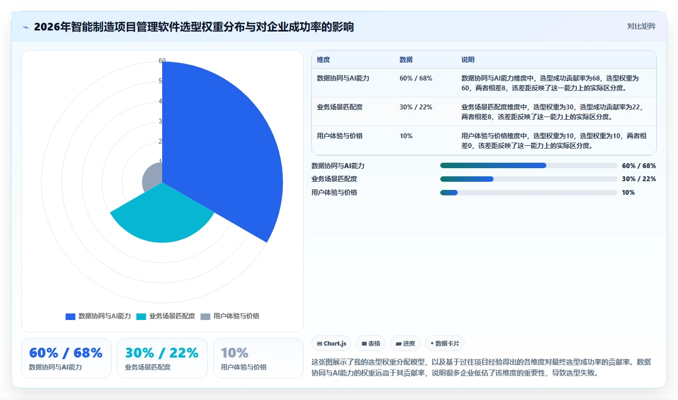Click the explanation for 业务场景匹配度维度中
Viewport: 678px width, 400px height.
pyautogui.click(x=552, y=112)
